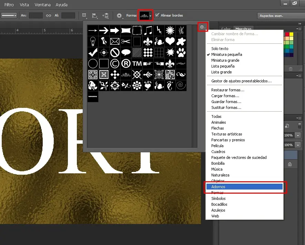
Task: Pick the red color swatch
Action: (x=287, y=34)
